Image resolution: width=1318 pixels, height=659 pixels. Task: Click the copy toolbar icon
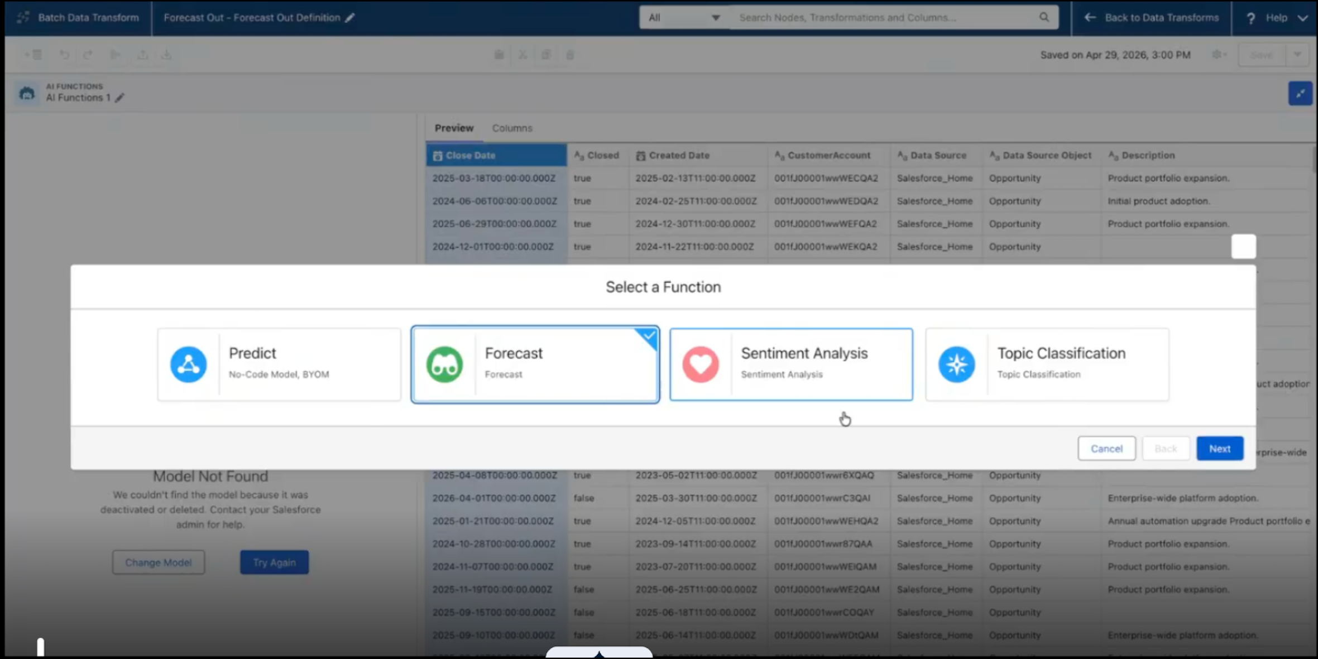coord(546,55)
